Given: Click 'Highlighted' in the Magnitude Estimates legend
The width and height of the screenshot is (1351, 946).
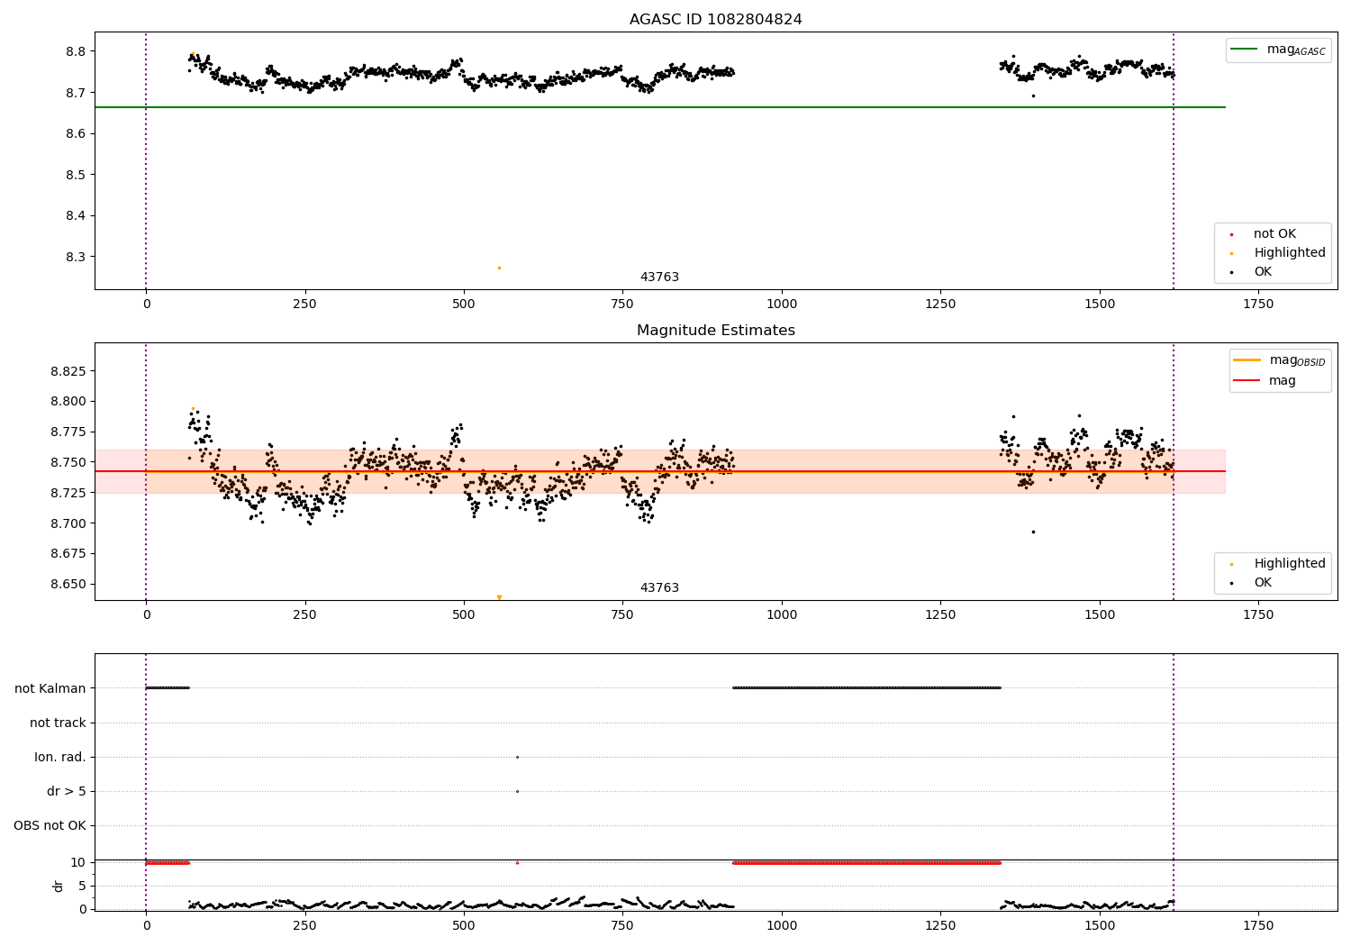Looking at the screenshot, I should point(1289,563).
